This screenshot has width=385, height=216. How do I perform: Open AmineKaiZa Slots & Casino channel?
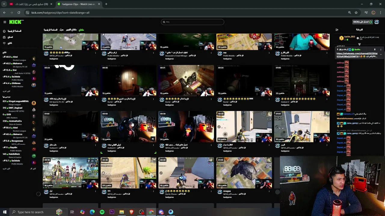coord(19,123)
